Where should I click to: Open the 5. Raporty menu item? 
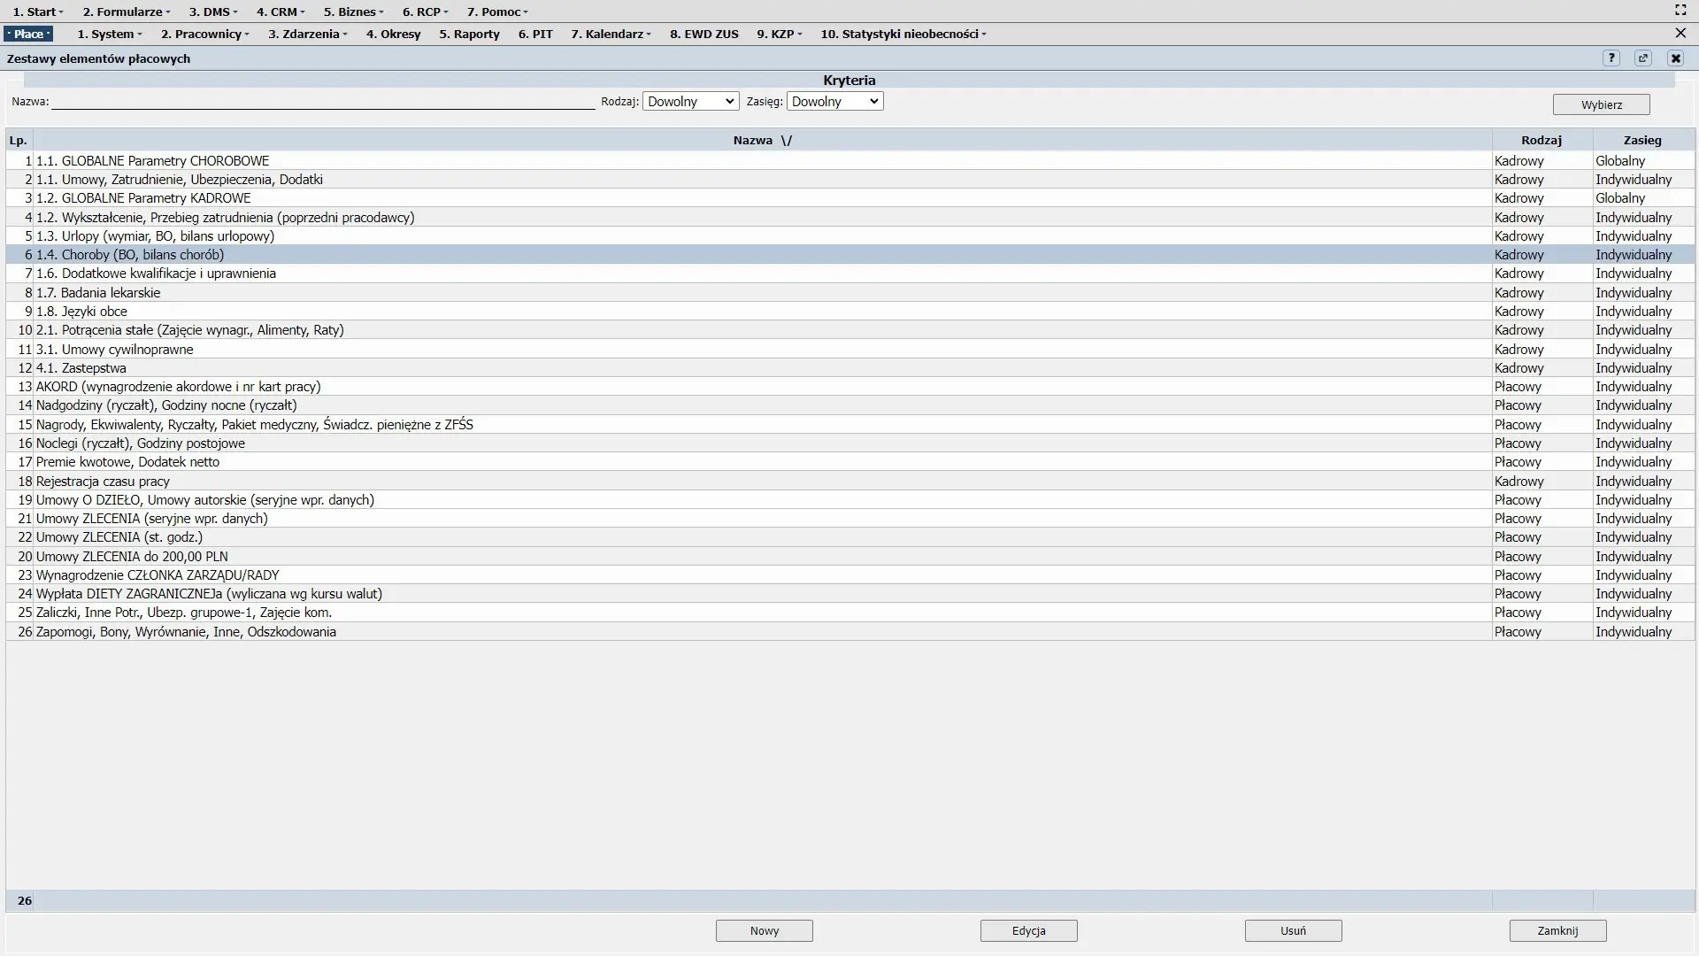pos(469,34)
